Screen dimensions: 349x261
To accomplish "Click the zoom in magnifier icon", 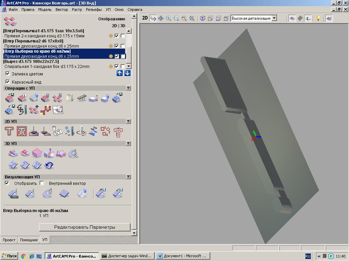I will tap(168, 18).
